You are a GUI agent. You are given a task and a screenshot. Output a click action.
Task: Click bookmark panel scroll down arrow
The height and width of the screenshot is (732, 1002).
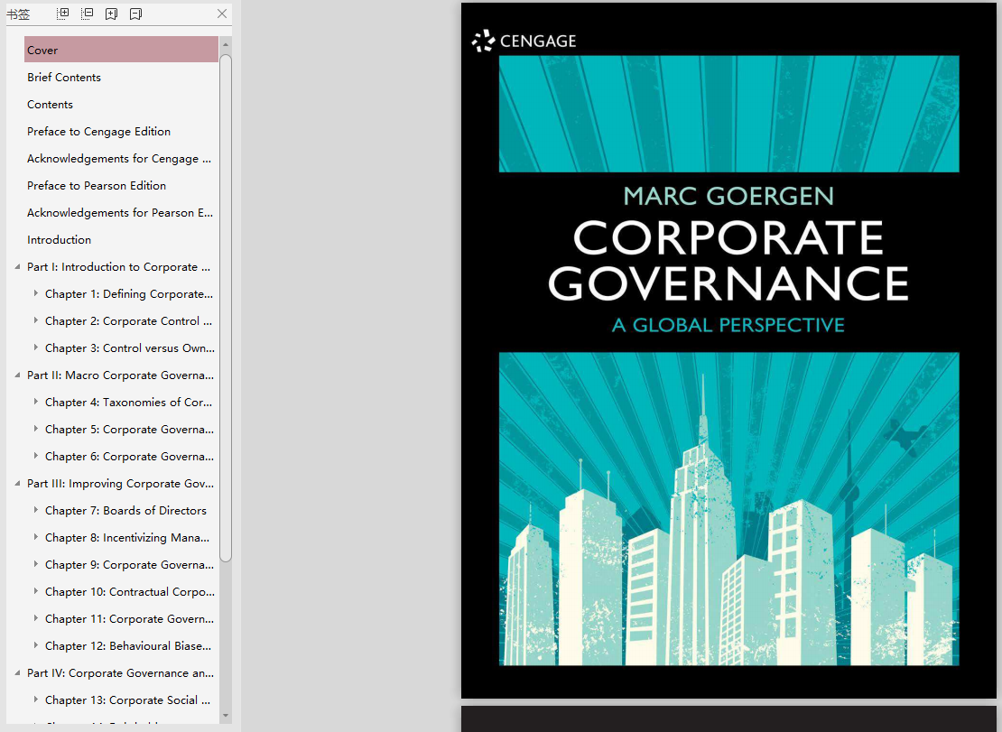pyautogui.click(x=225, y=716)
